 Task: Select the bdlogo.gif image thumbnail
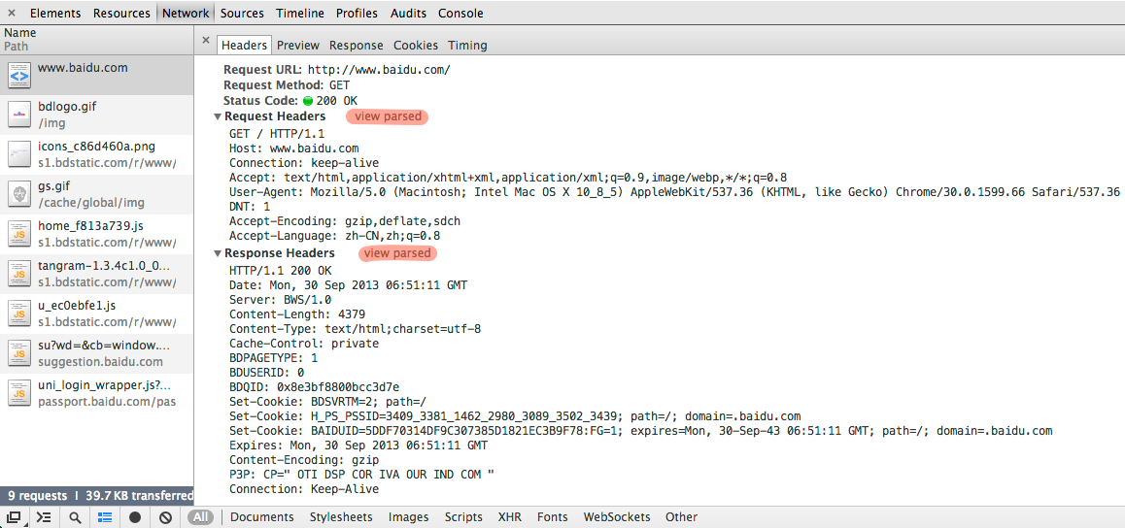[19, 114]
